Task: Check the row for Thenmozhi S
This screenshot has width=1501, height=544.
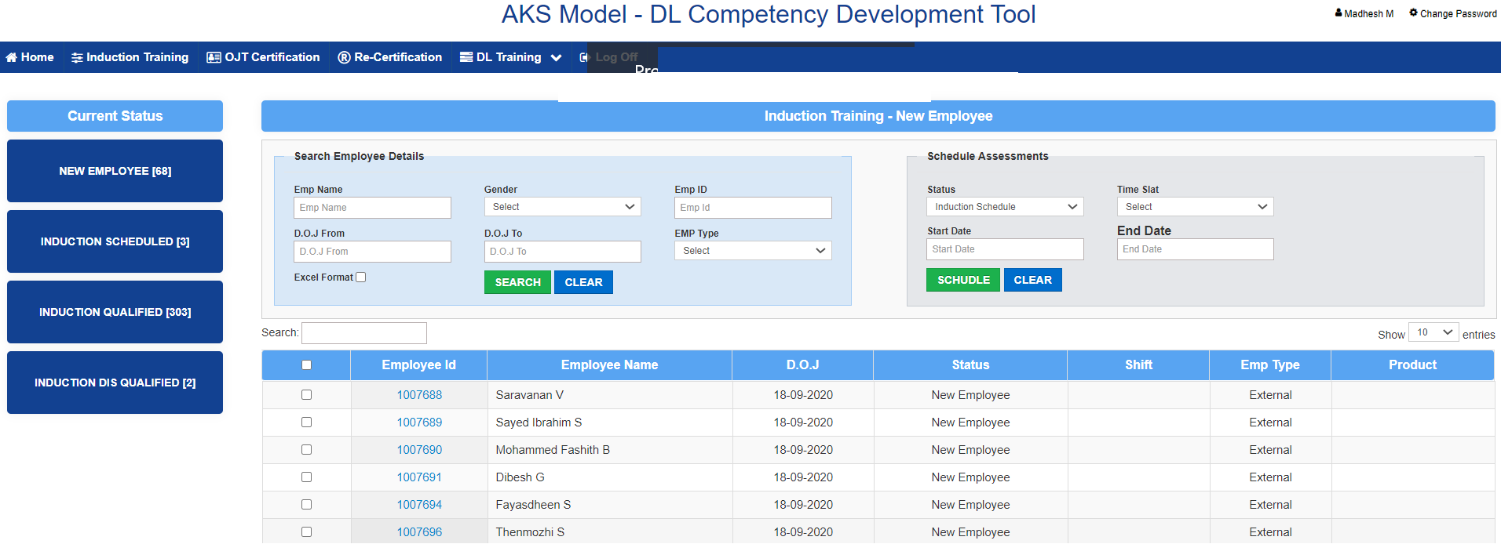Action: click(306, 532)
